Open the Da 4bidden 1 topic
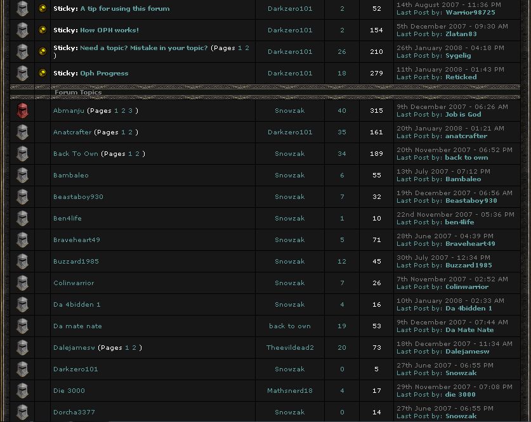The height and width of the screenshot is (422, 531). tap(77, 304)
